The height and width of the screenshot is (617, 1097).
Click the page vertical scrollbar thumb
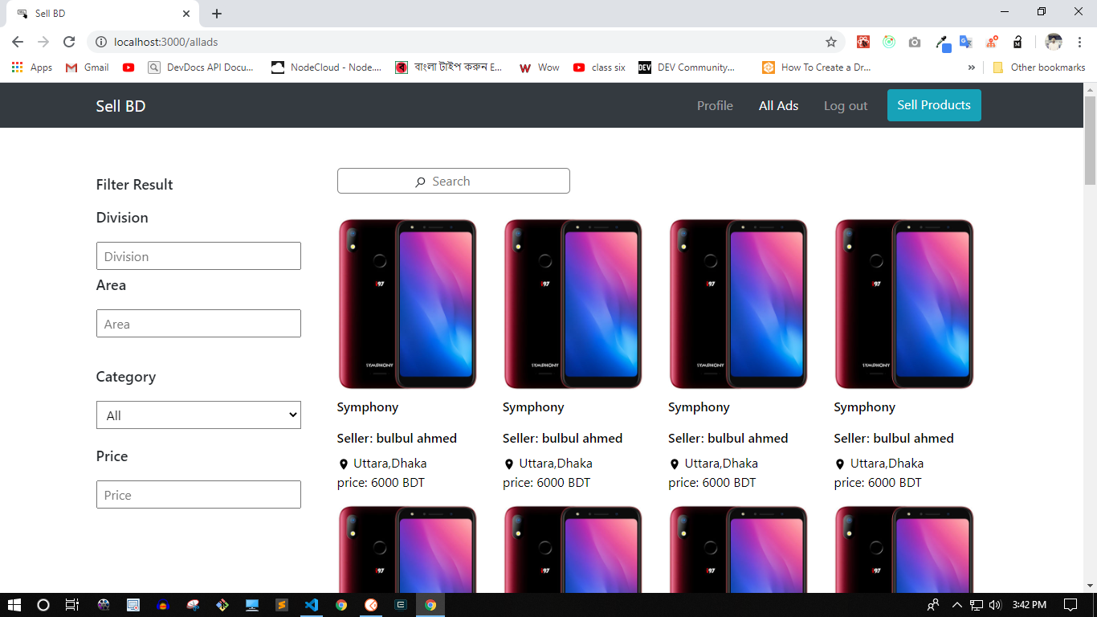(1090, 140)
